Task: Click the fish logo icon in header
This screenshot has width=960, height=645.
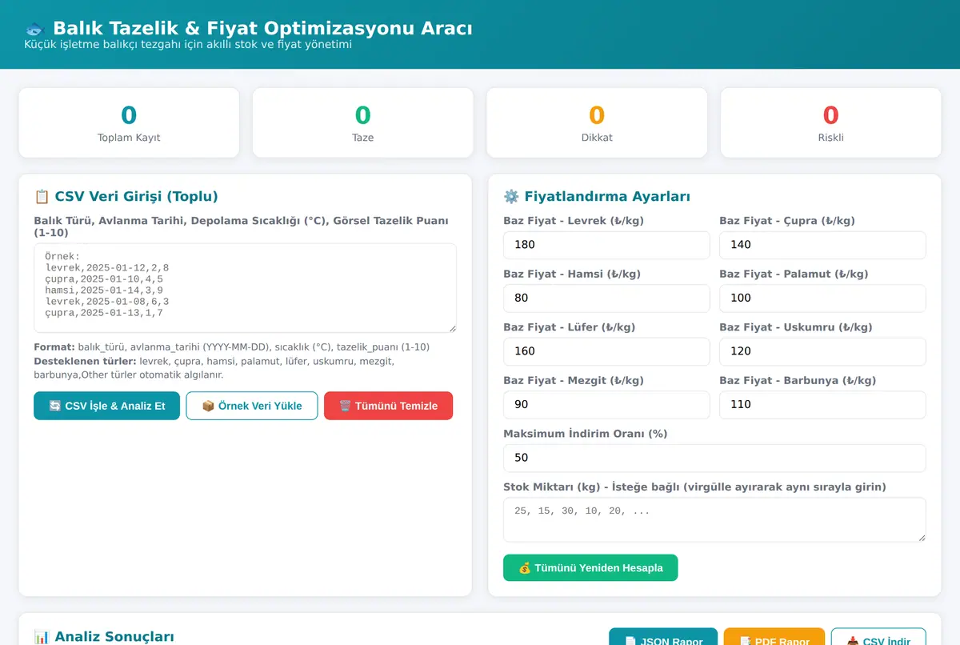Action: pos(35,29)
